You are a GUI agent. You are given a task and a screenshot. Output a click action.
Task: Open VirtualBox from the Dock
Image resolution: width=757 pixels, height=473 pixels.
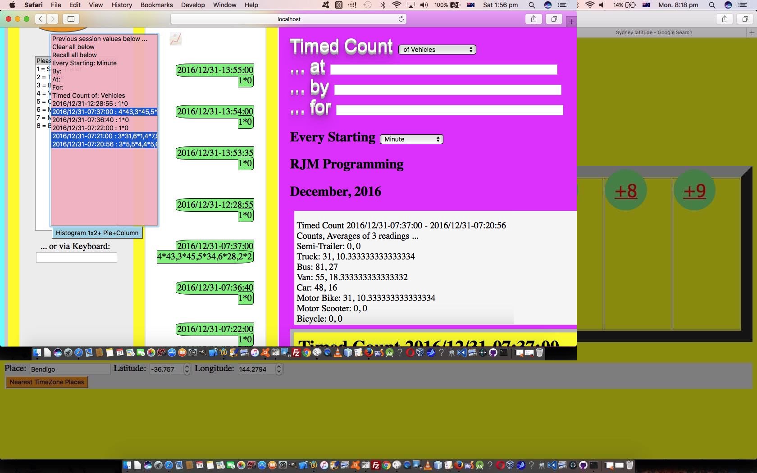420,353
